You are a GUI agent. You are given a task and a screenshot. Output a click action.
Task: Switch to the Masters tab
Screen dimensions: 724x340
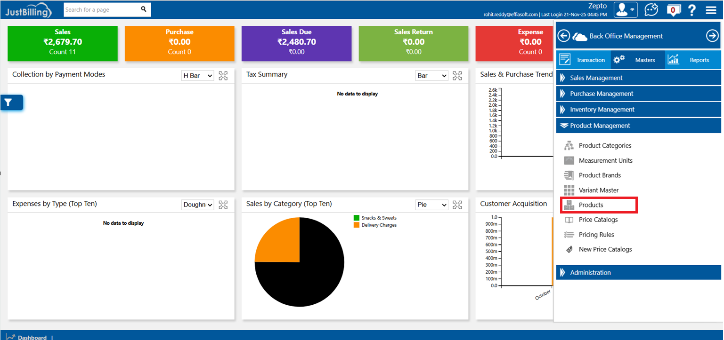638,60
